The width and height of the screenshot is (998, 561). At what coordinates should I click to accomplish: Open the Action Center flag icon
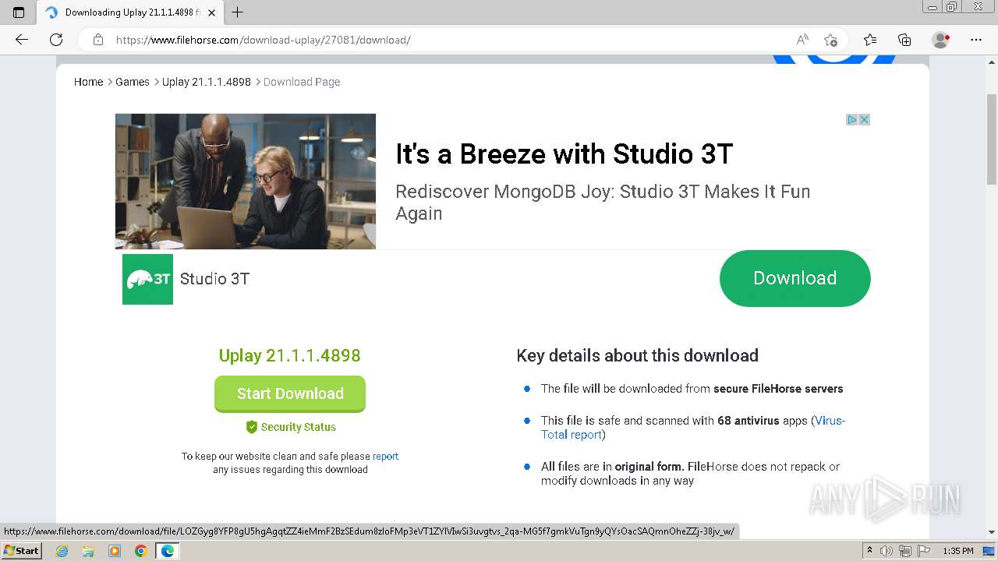(923, 551)
